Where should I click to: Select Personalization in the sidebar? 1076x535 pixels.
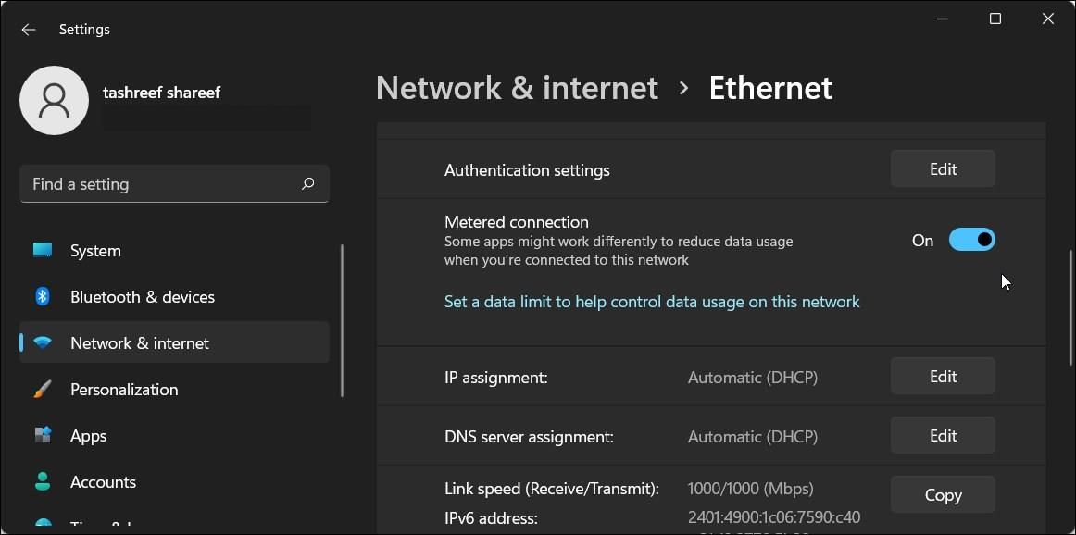pyautogui.click(x=124, y=390)
